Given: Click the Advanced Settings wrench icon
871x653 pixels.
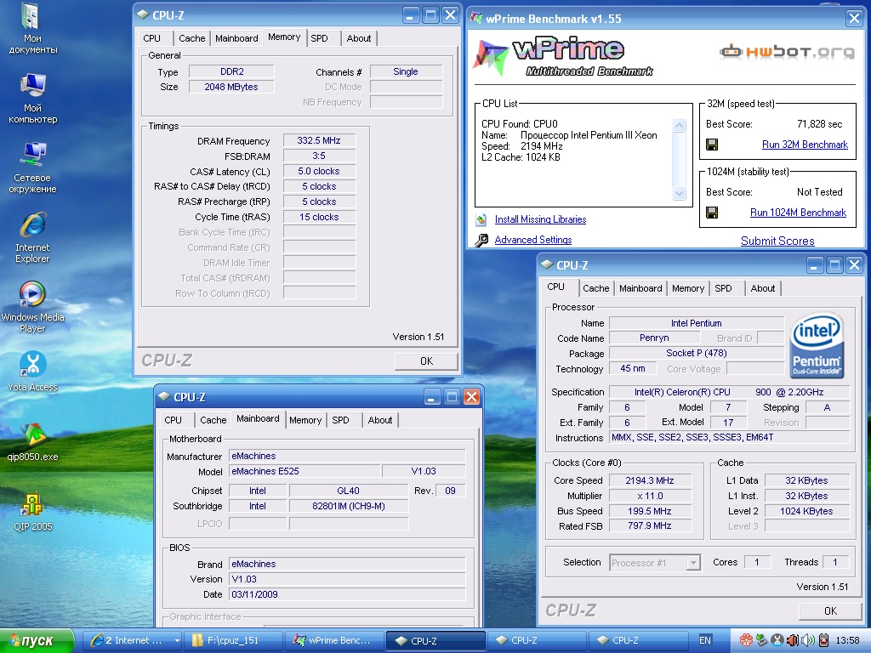Looking at the screenshot, I should pos(481,240).
